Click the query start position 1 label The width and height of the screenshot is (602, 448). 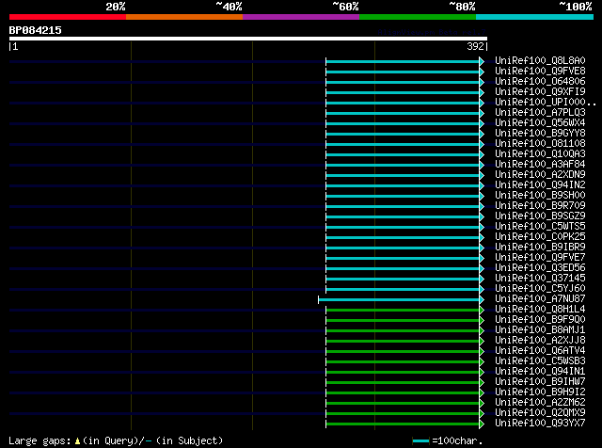(15, 46)
